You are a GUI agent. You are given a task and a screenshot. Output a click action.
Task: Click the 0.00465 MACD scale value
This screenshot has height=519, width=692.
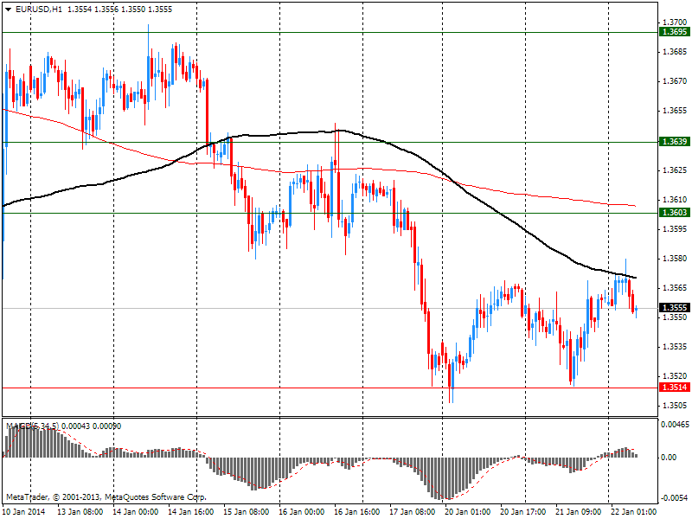coord(675,426)
